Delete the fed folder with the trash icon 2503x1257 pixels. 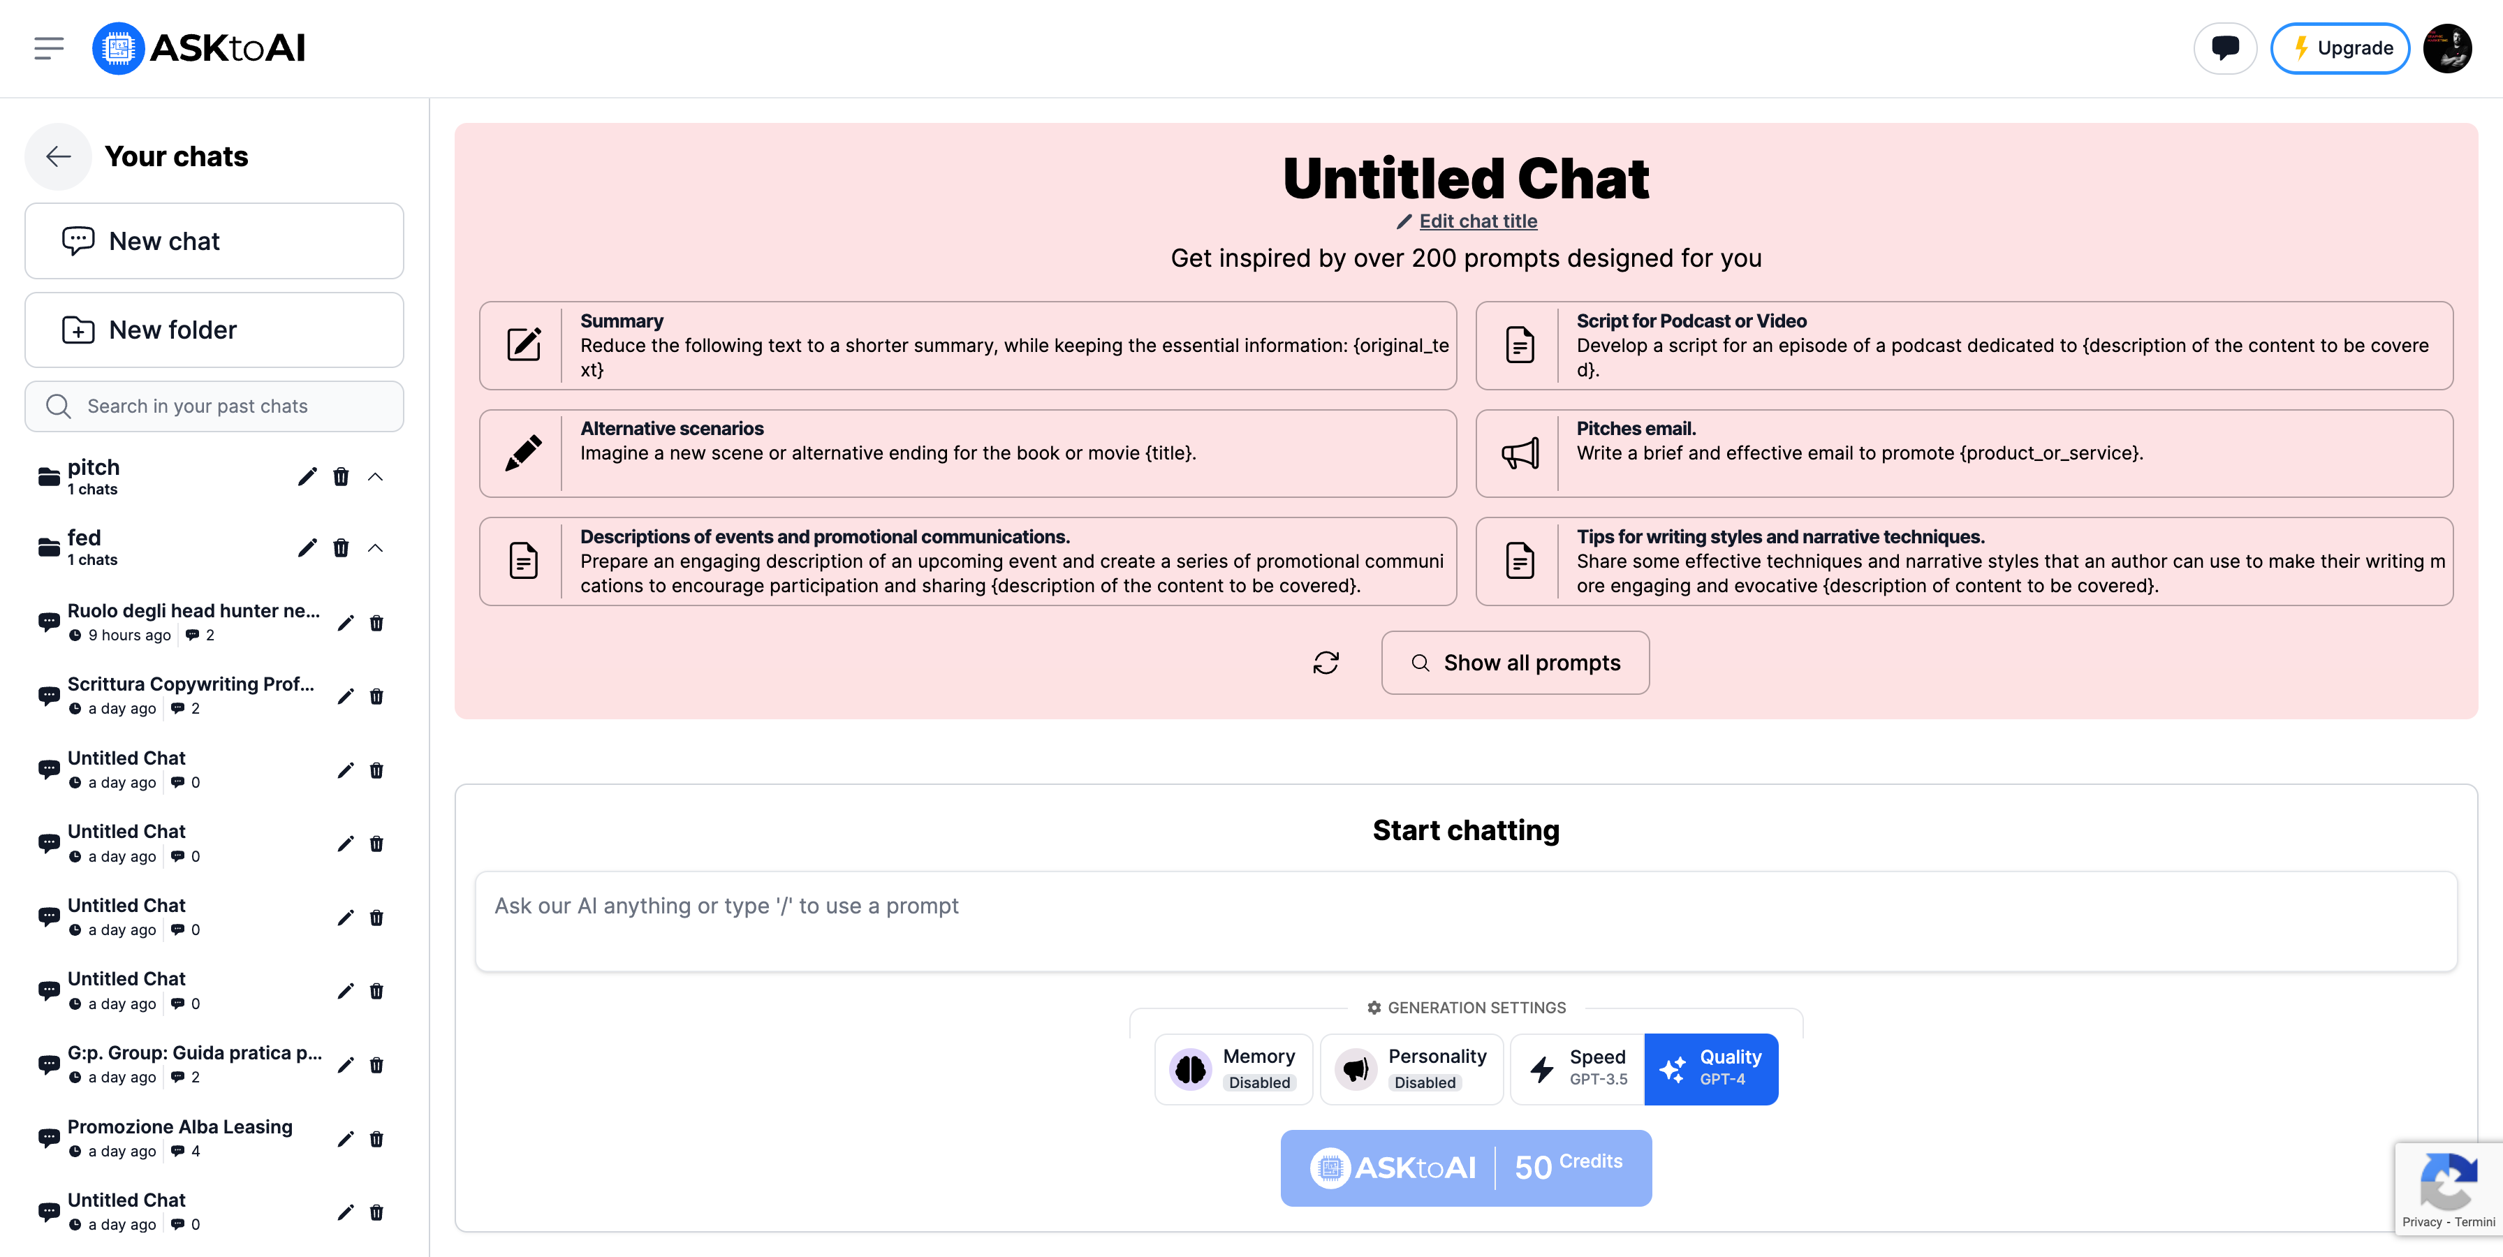click(x=341, y=547)
